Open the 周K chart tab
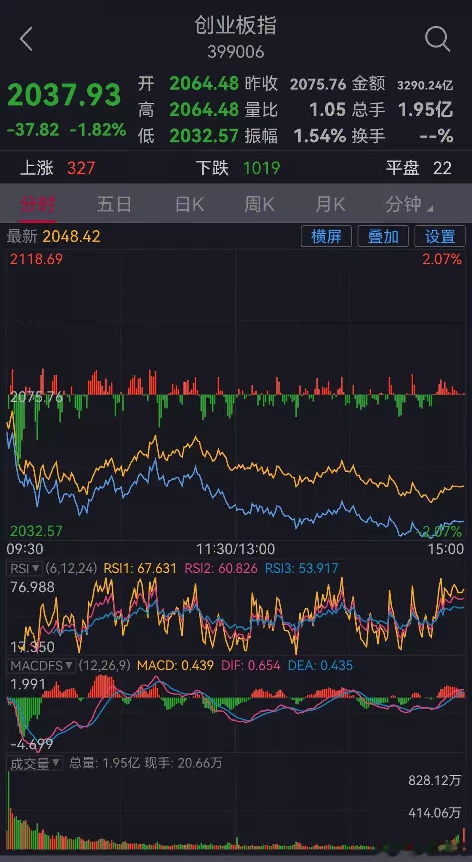The width and height of the screenshot is (472, 862). pyautogui.click(x=259, y=204)
